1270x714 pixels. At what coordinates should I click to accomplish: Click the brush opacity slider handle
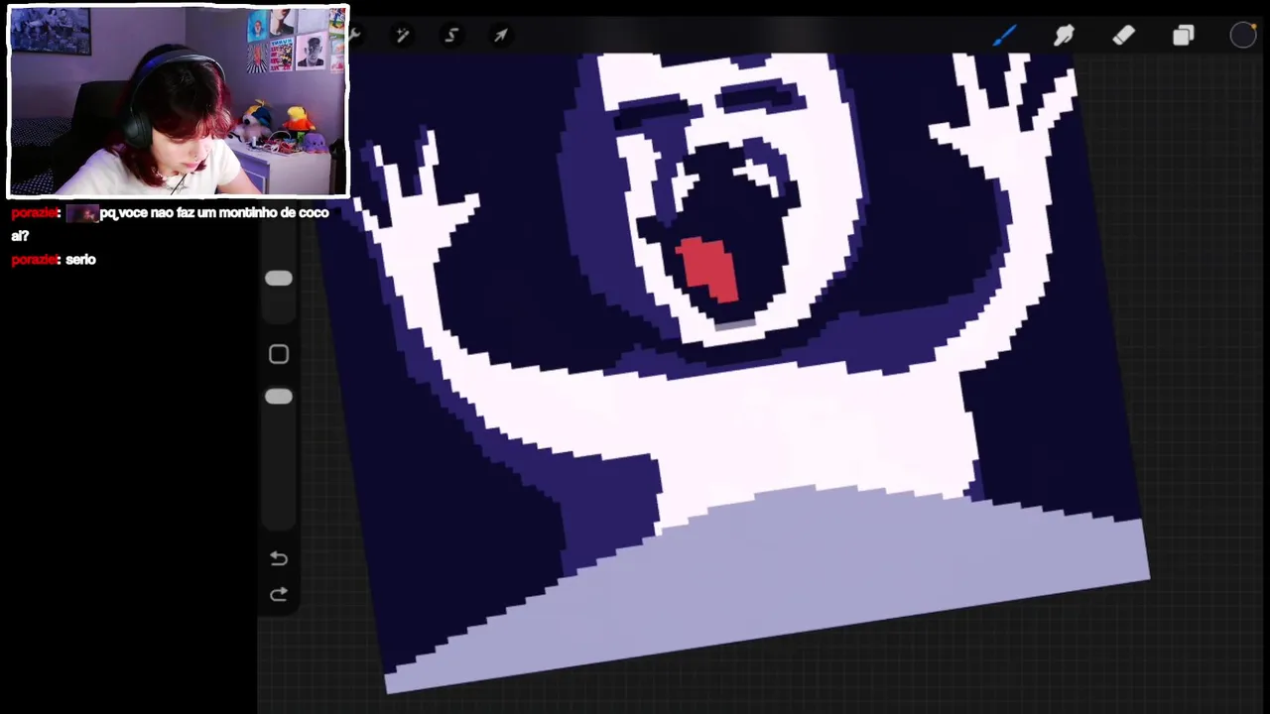pos(279,397)
